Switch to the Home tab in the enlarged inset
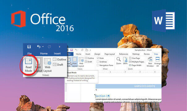This screenshot has width=187, height=111. point(44,54)
